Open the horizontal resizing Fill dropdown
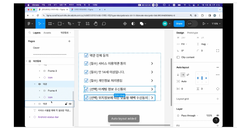 (184, 44)
